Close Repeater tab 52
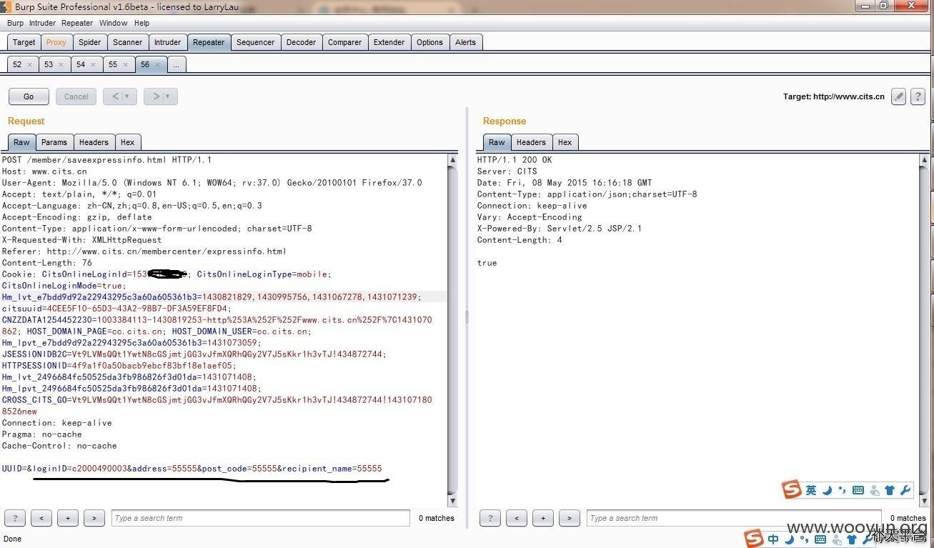 tap(29, 64)
